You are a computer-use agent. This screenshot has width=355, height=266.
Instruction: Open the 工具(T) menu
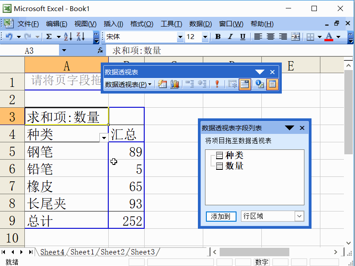coord(171,24)
